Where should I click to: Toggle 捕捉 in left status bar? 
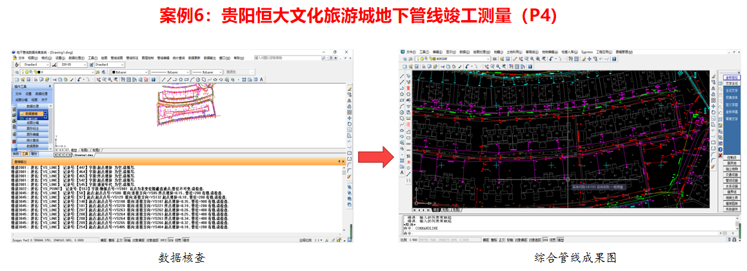[x=103, y=240]
